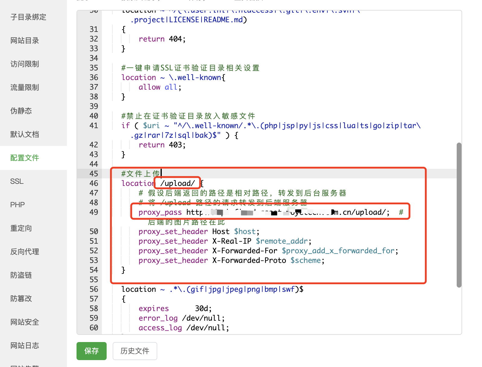
Task: Click the editor vertical scrollbar thumb
Action: 459,215
